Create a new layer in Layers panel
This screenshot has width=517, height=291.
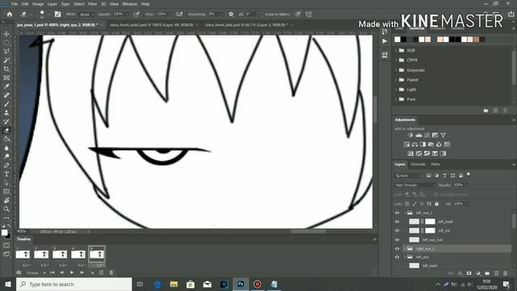point(497,273)
